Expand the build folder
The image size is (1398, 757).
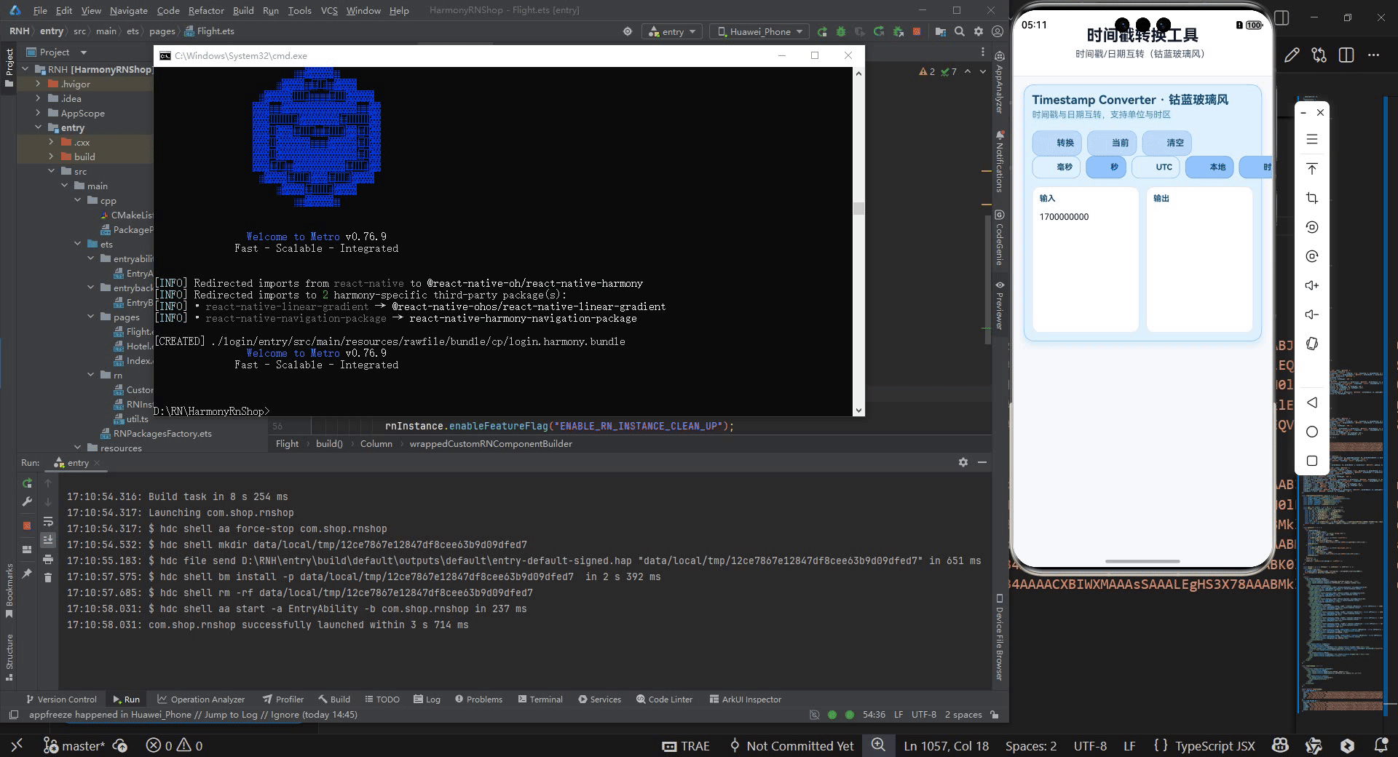click(x=51, y=156)
